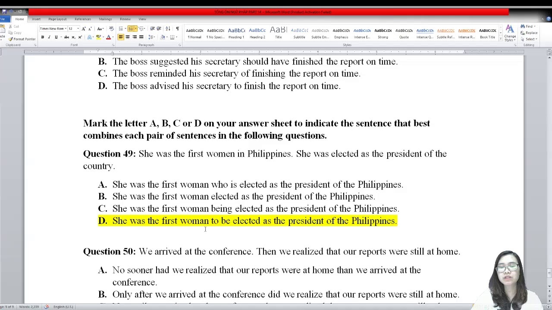This screenshot has height=310, width=552.
Task: Center align the text
Action: pyautogui.click(x=128, y=37)
